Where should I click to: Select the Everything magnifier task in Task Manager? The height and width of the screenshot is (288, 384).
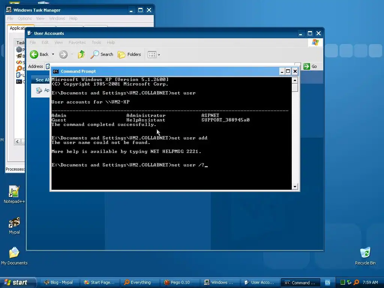point(20,69)
